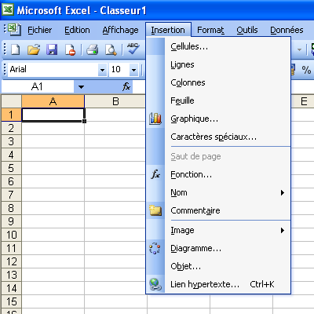The width and height of the screenshot is (314, 314).
Task: Select row 4 header
Action: [11, 155]
